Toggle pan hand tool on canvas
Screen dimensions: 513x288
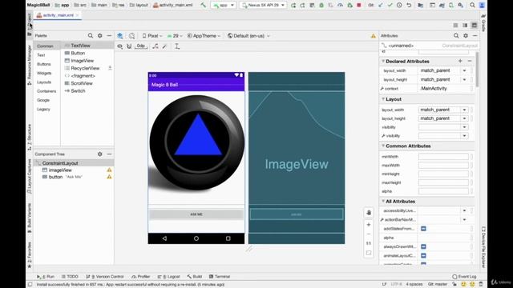(x=369, y=213)
